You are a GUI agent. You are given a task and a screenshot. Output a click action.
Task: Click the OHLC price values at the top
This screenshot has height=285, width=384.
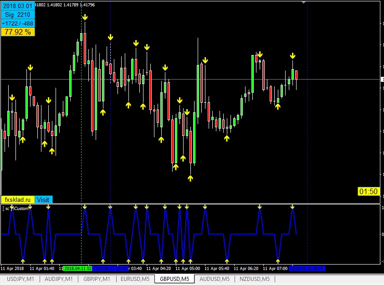[65, 5]
